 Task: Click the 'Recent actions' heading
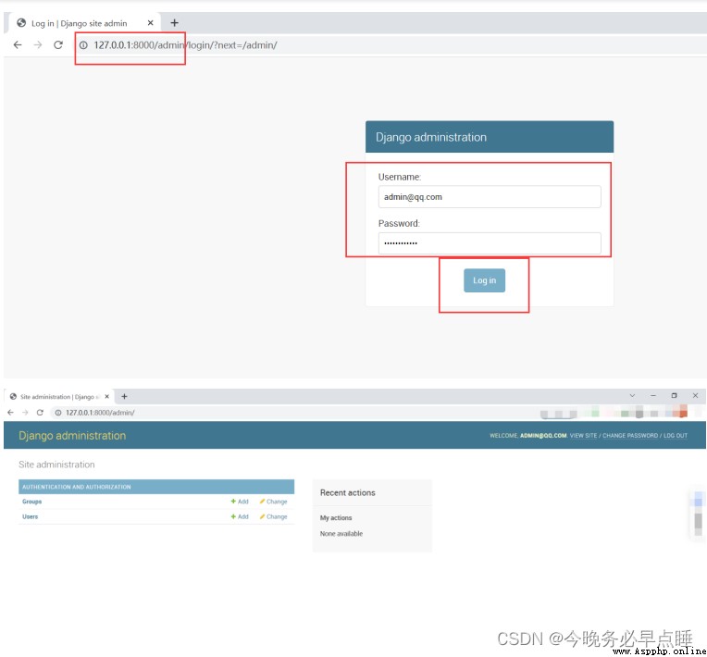pos(348,493)
